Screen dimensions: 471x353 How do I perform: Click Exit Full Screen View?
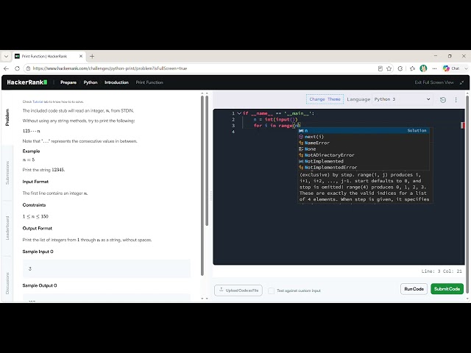(x=434, y=82)
